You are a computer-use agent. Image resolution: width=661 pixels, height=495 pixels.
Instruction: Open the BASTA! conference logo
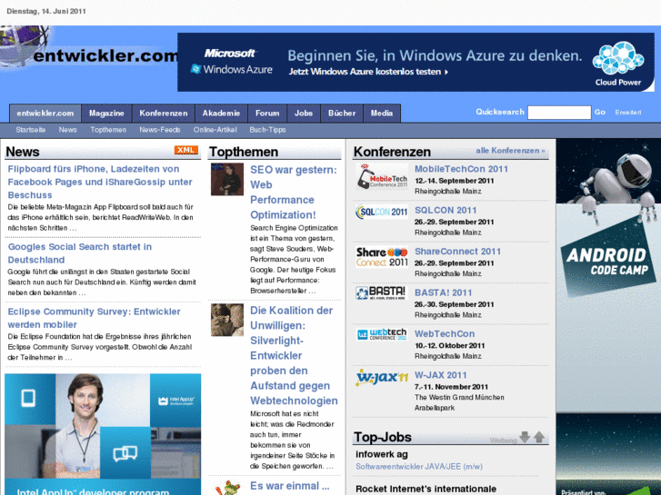pos(382,292)
